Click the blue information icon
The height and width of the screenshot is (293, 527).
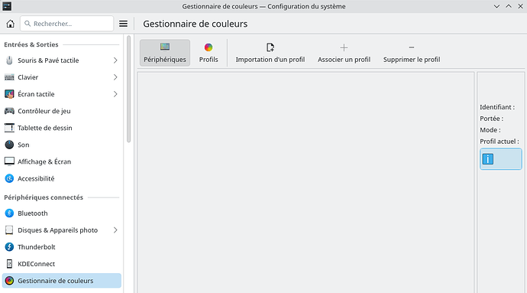(x=488, y=159)
